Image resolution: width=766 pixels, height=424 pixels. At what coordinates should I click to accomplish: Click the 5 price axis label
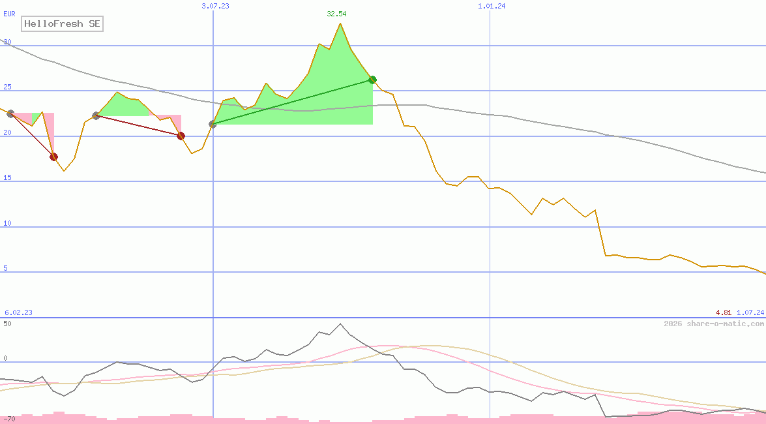point(6,268)
